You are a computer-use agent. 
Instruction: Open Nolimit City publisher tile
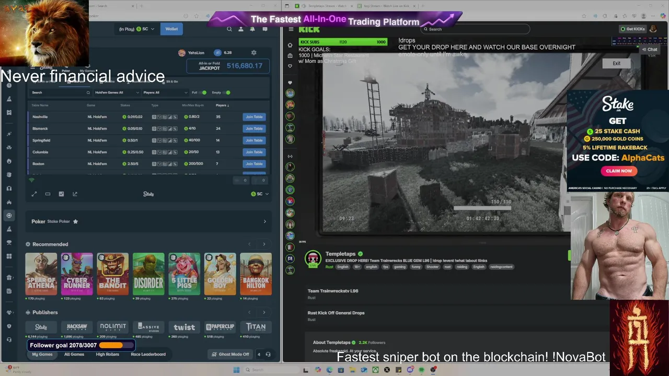point(113,327)
